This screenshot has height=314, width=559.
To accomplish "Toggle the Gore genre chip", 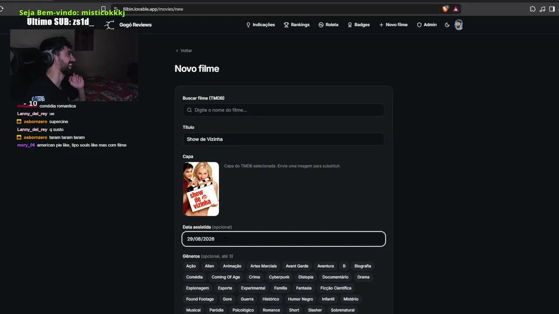I will pos(227,299).
